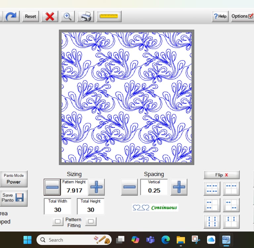Image resolution: width=254 pixels, height=248 pixels.
Task: Open the yellow ruler measure tool
Action: click(x=109, y=16)
